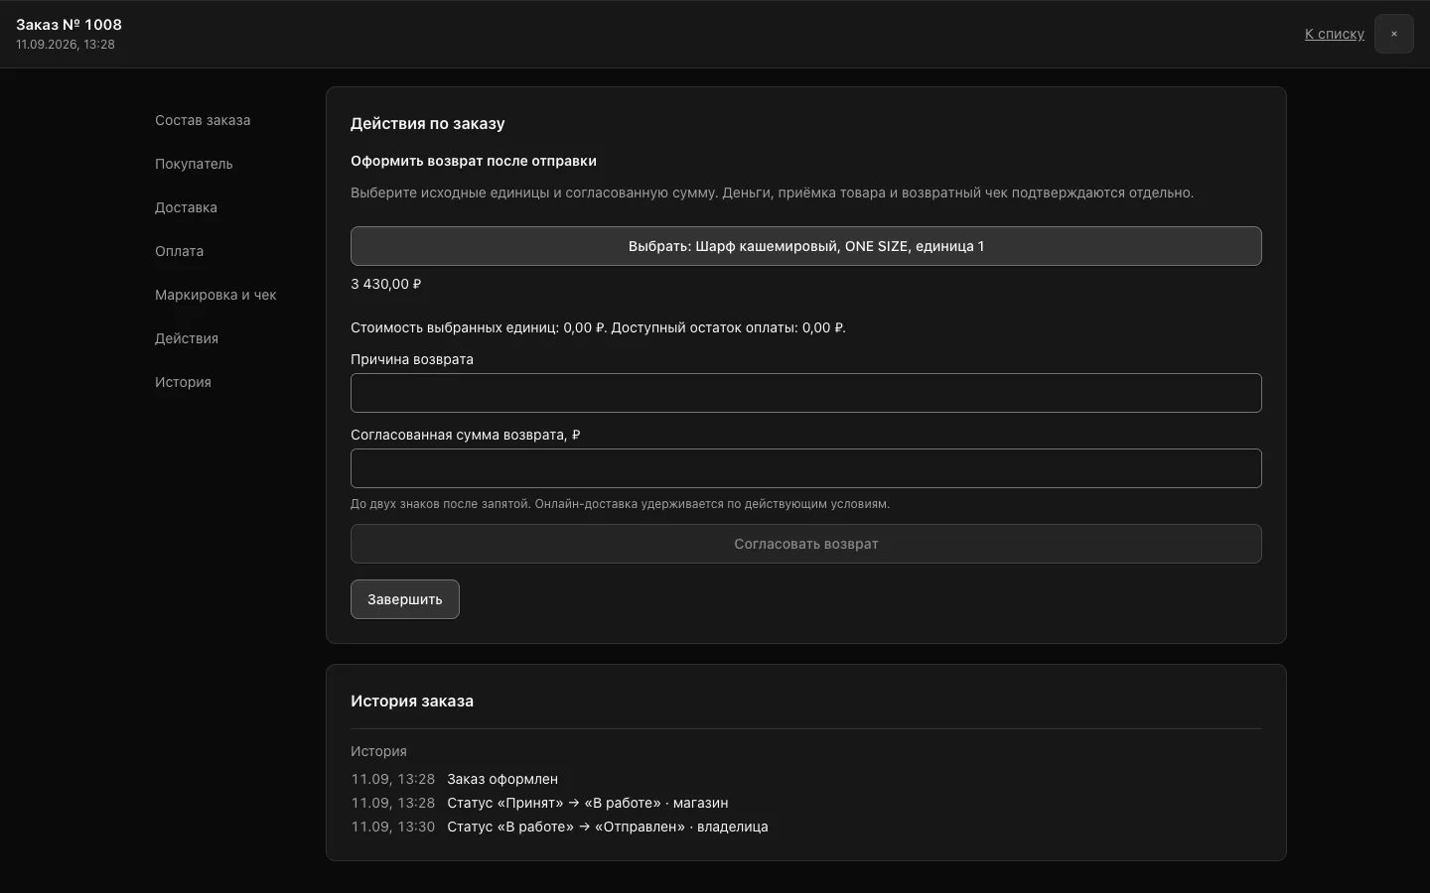Click the «До двух знаков после запятой» hint
This screenshot has width=1430, height=893.
[x=620, y=504]
